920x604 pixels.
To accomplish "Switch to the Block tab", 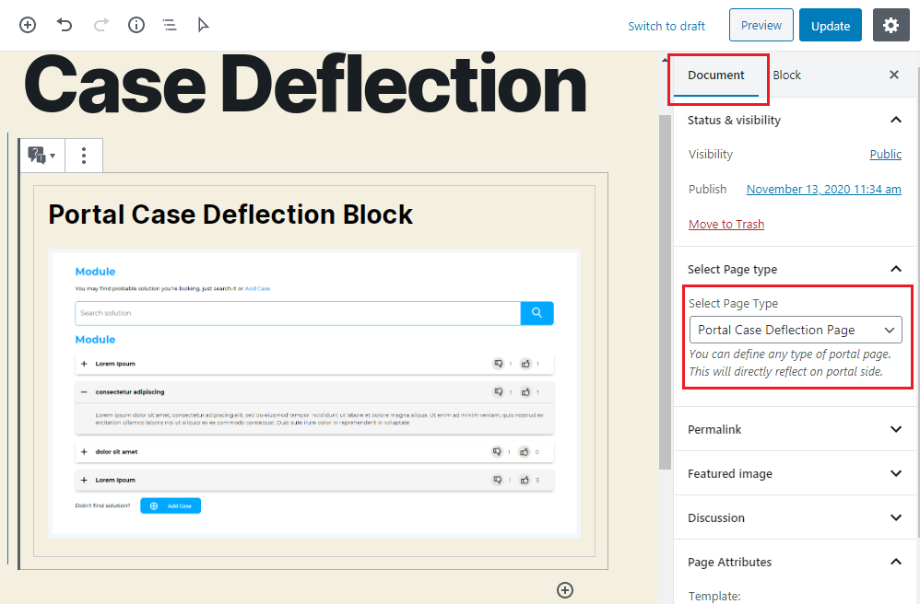I will (x=786, y=75).
